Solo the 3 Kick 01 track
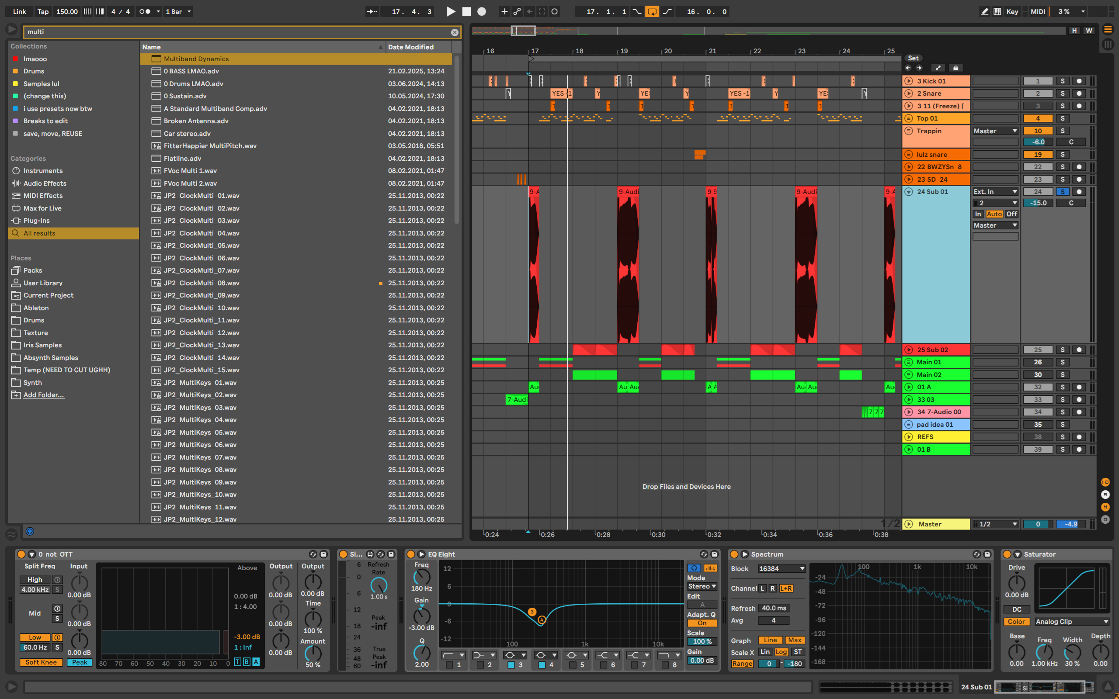The height and width of the screenshot is (699, 1119). (1063, 81)
